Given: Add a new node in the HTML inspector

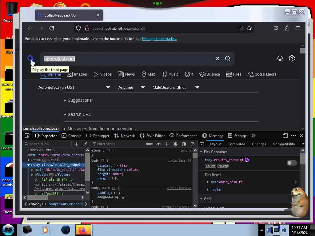Looking at the screenshot, I should coord(76,144).
